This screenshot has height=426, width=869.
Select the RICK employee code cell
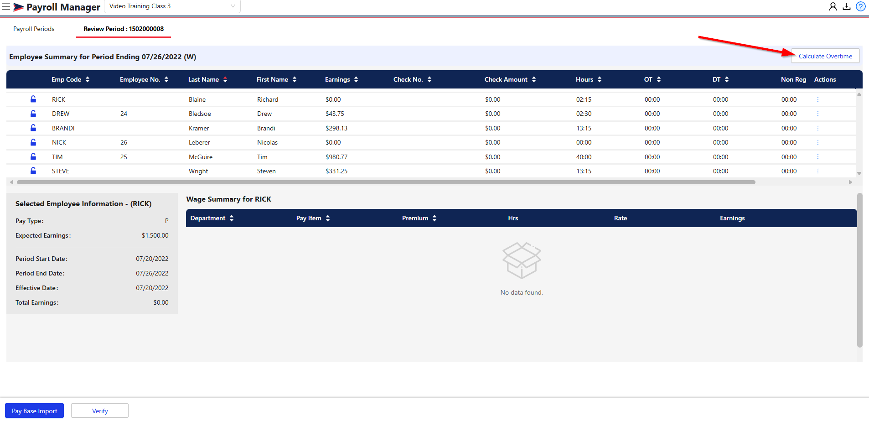[59, 99]
